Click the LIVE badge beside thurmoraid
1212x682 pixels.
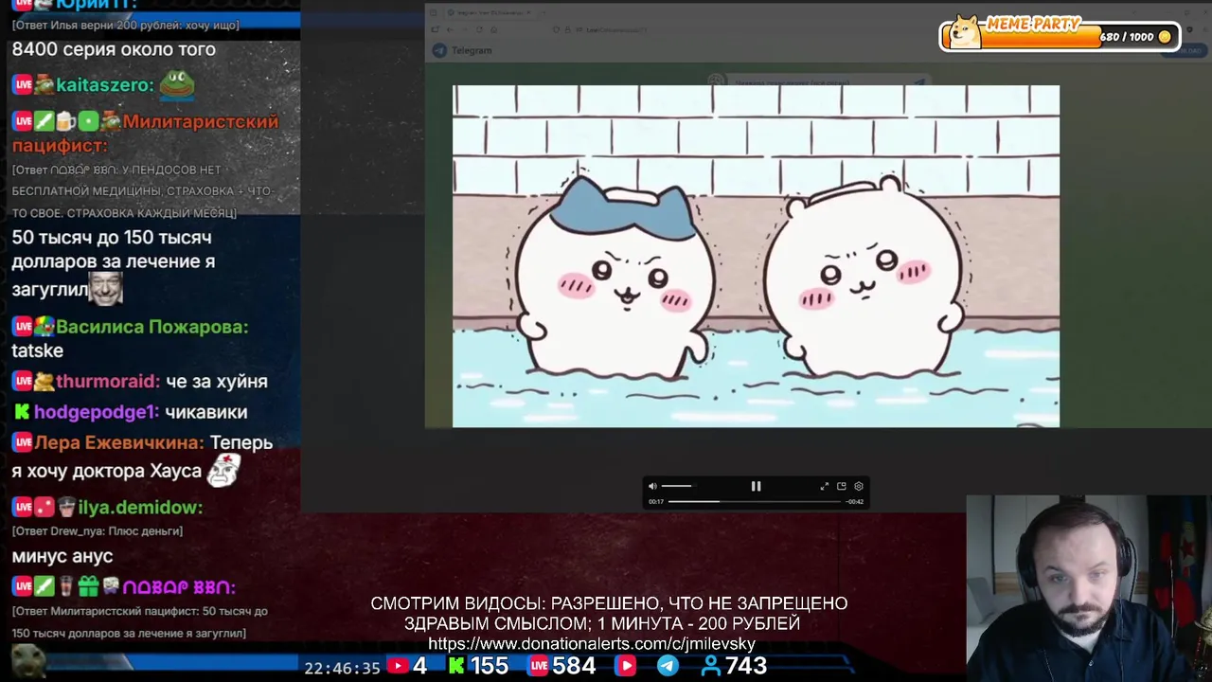tap(22, 382)
